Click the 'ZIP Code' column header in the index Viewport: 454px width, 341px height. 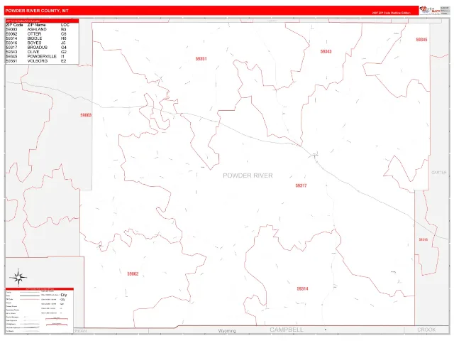click(14, 25)
